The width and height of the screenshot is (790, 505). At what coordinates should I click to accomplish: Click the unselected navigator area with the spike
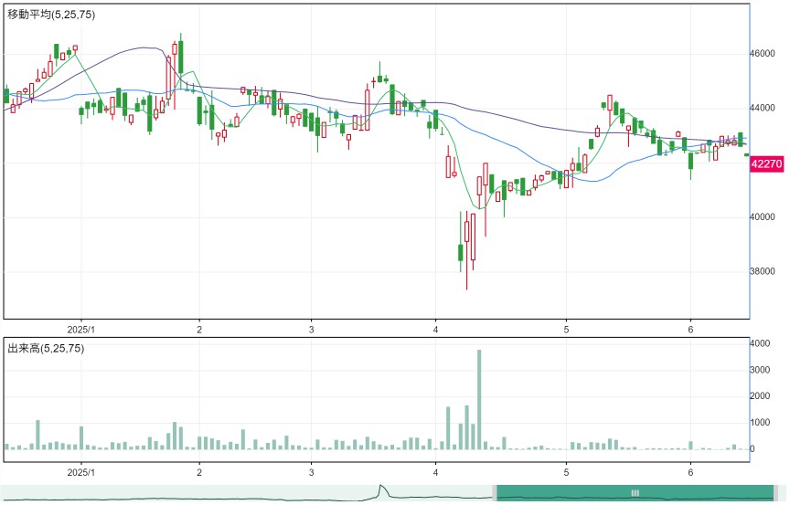[247, 493]
